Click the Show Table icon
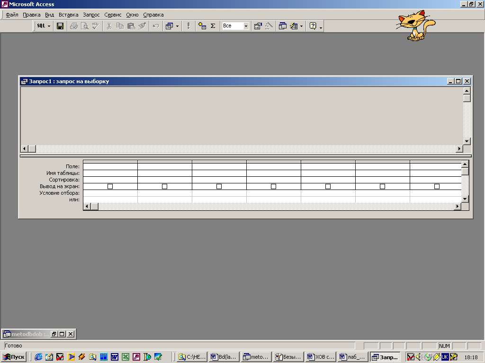This screenshot has height=363, width=485. [202, 26]
